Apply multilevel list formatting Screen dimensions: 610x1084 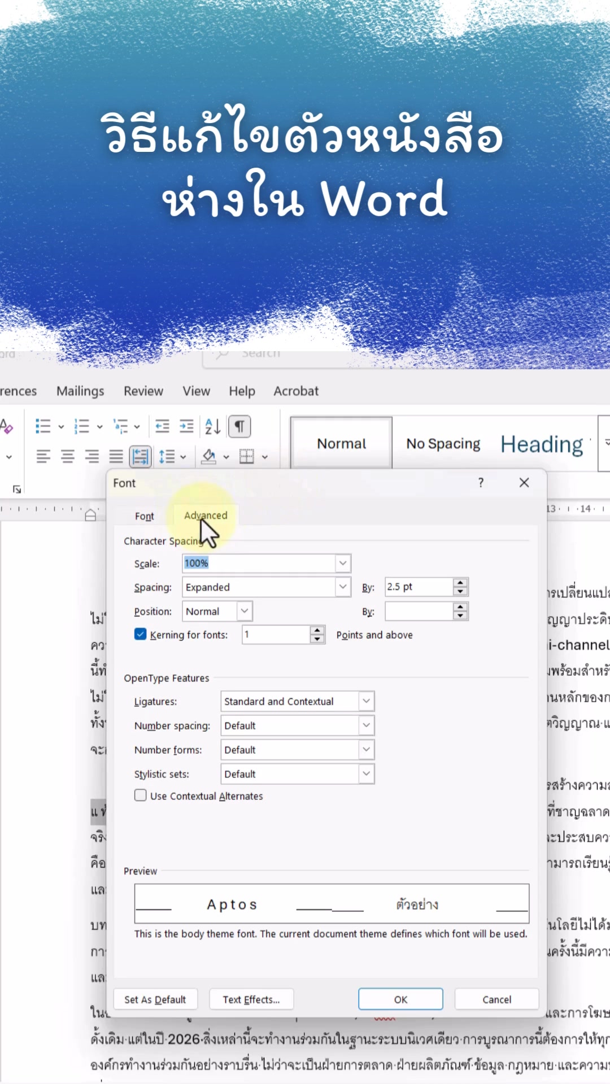click(120, 426)
